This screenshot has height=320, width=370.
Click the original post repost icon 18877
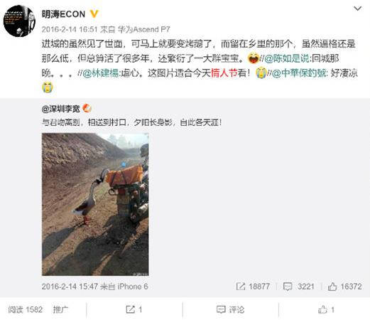pyautogui.click(x=253, y=287)
